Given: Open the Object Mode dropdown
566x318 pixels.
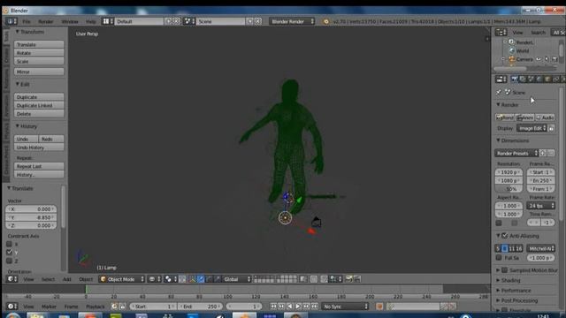Looking at the screenshot, I should [x=122, y=279].
